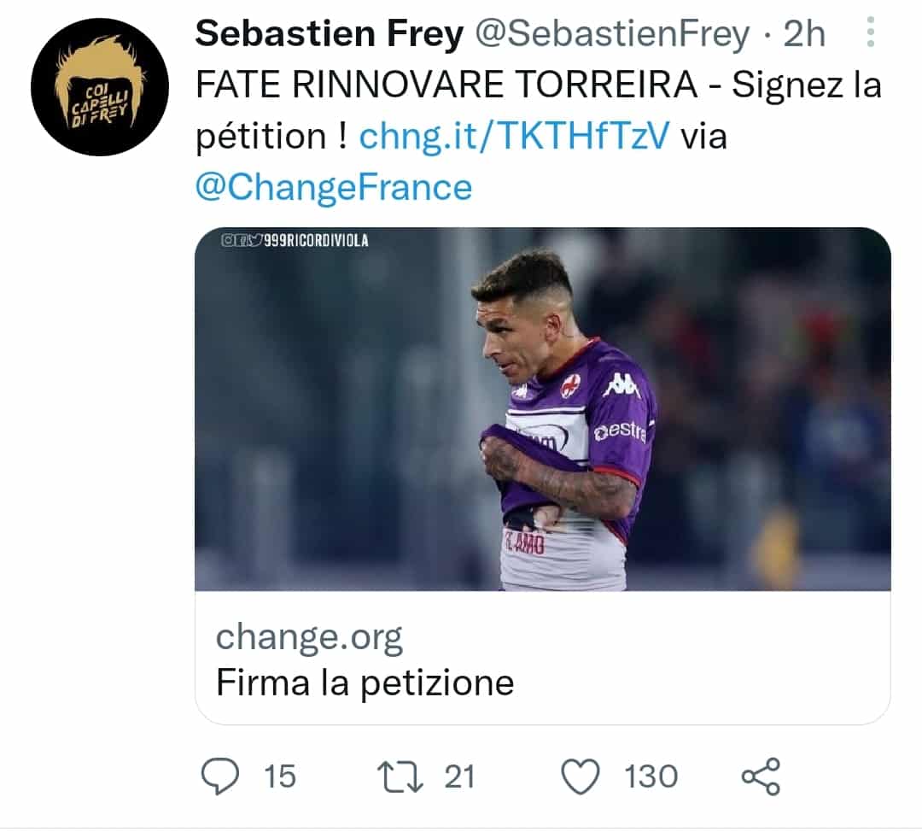Click the 2h timestamp
922x832 pixels.
pos(801,34)
